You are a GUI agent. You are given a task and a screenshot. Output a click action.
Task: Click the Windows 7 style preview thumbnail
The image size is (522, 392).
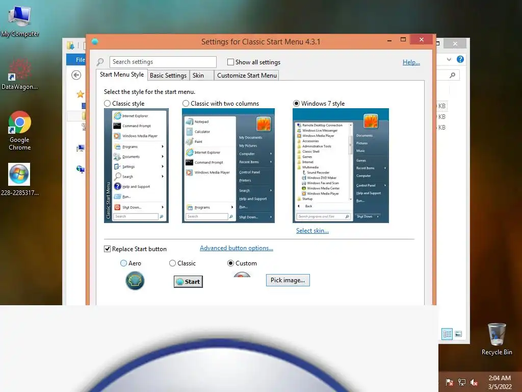(341, 166)
